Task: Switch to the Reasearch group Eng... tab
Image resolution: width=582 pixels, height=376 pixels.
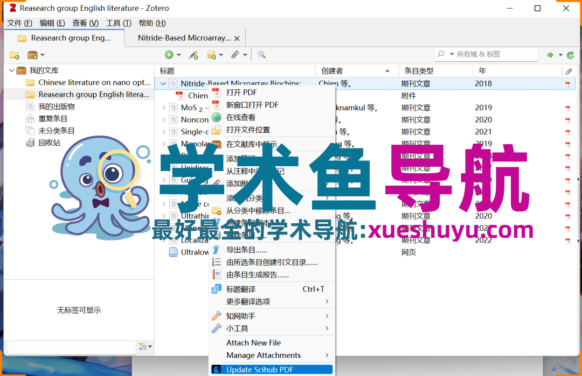Action: click(64, 38)
